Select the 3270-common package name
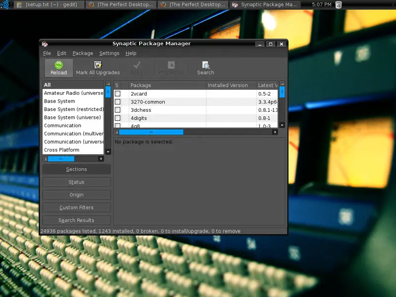Screen dimensions: 396x297 click(148, 102)
